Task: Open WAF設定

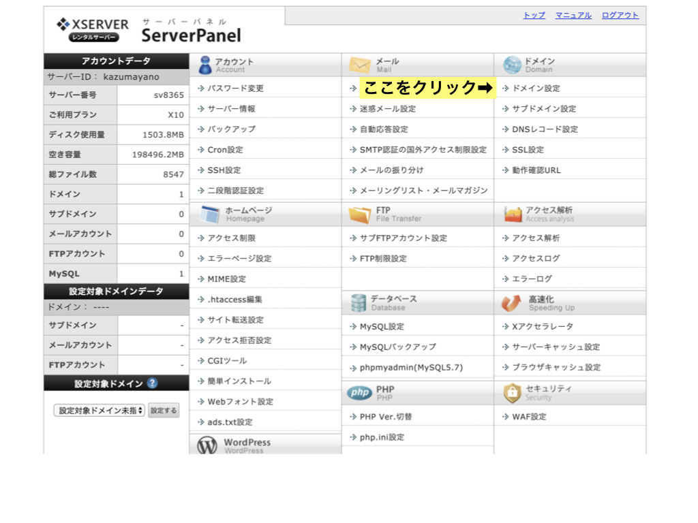Action: [x=529, y=417]
